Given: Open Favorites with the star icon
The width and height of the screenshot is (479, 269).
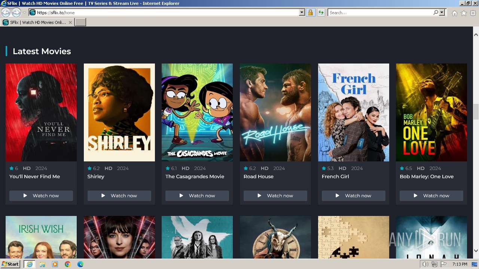Looking at the screenshot, I should pos(464,13).
